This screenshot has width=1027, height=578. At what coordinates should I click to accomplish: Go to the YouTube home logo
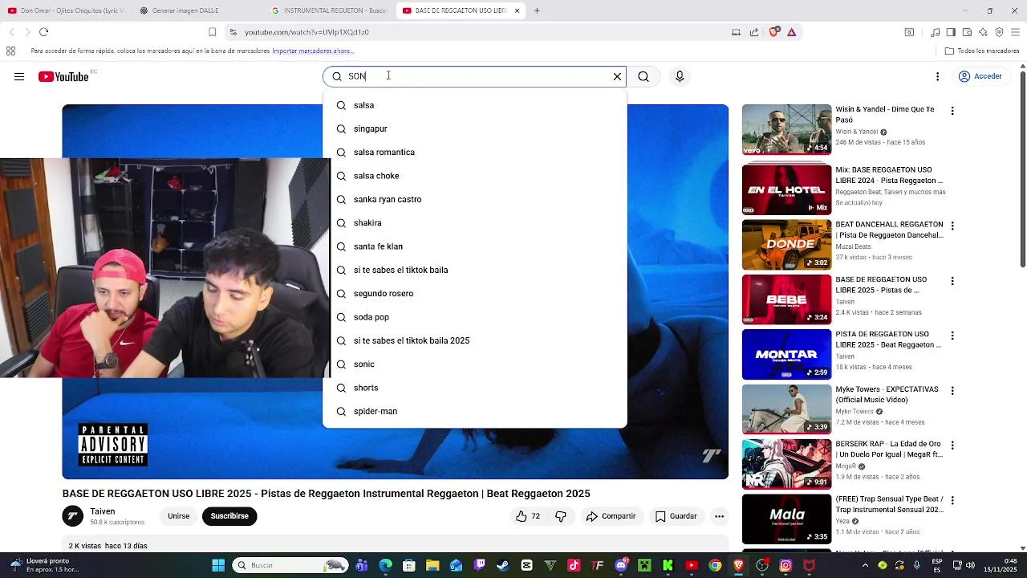(x=63, y=76)
